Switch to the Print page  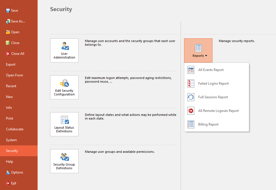click(10, 118)
